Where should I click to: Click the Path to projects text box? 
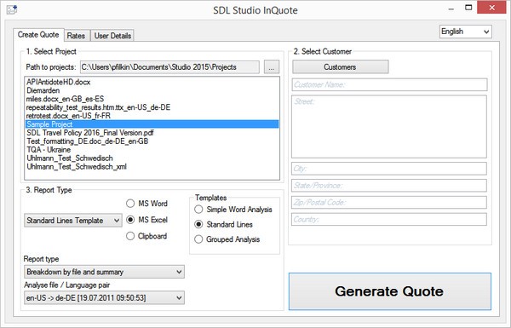(169, 67)
